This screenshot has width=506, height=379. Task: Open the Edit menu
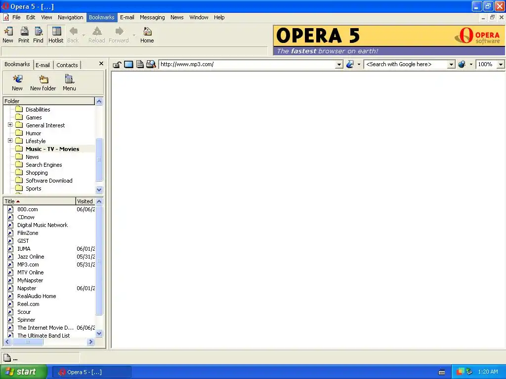31,17
